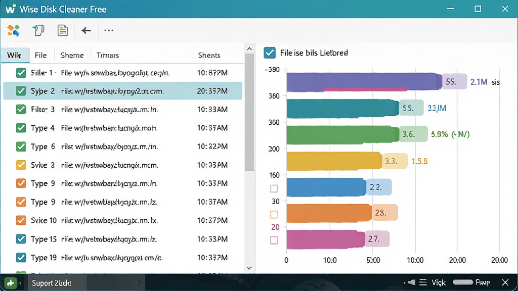Image resolution: width=518 pixels, height=291 pixels.
Task: Click the Pwp label in bottom bar
Action: point(482,282)
